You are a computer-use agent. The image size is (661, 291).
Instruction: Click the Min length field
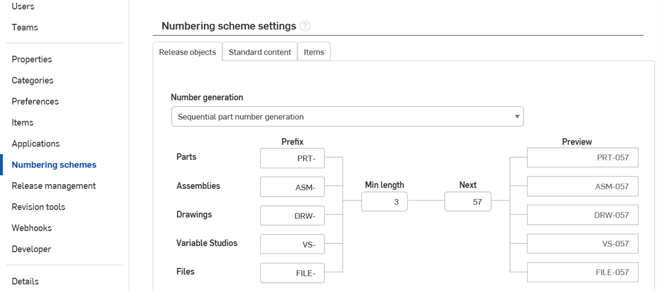[384, 202]
